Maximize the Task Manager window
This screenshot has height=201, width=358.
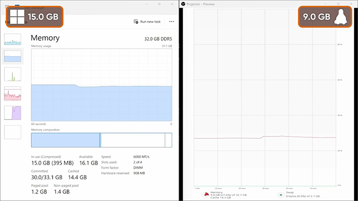pyautogui.click(x=160, y=4)
